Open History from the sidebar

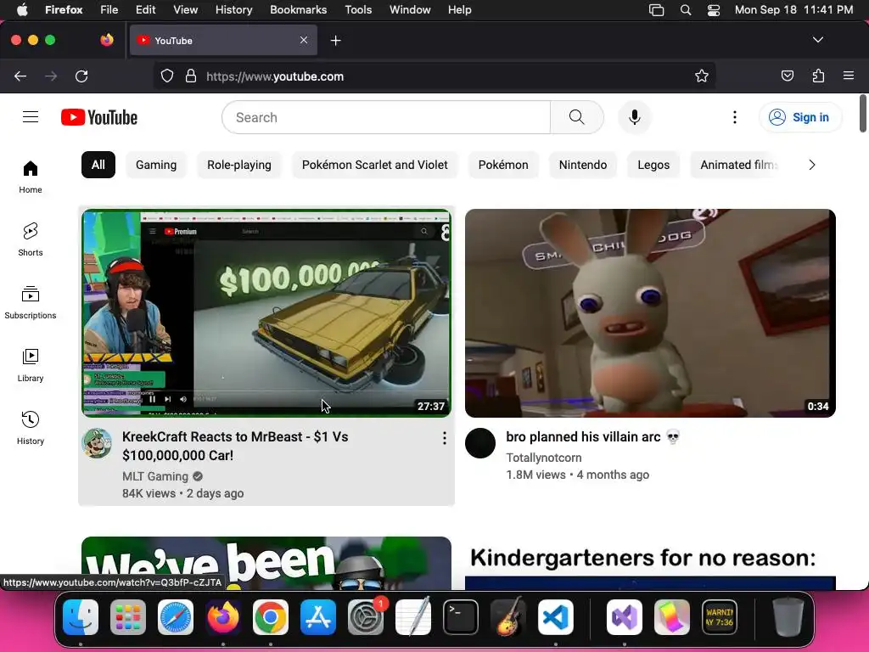(31, 428)
